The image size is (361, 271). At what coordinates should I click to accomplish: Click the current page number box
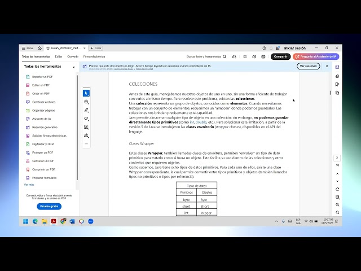point(337,158)
